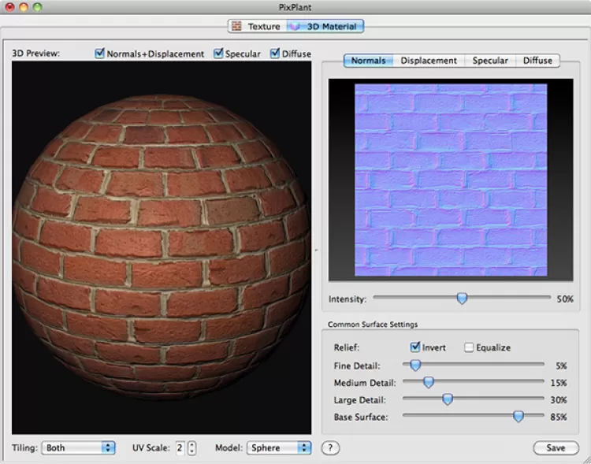Viewport: 591px width, 464px height.
Task: Switch to the Specular map tab
Action: tap(489, 61)
